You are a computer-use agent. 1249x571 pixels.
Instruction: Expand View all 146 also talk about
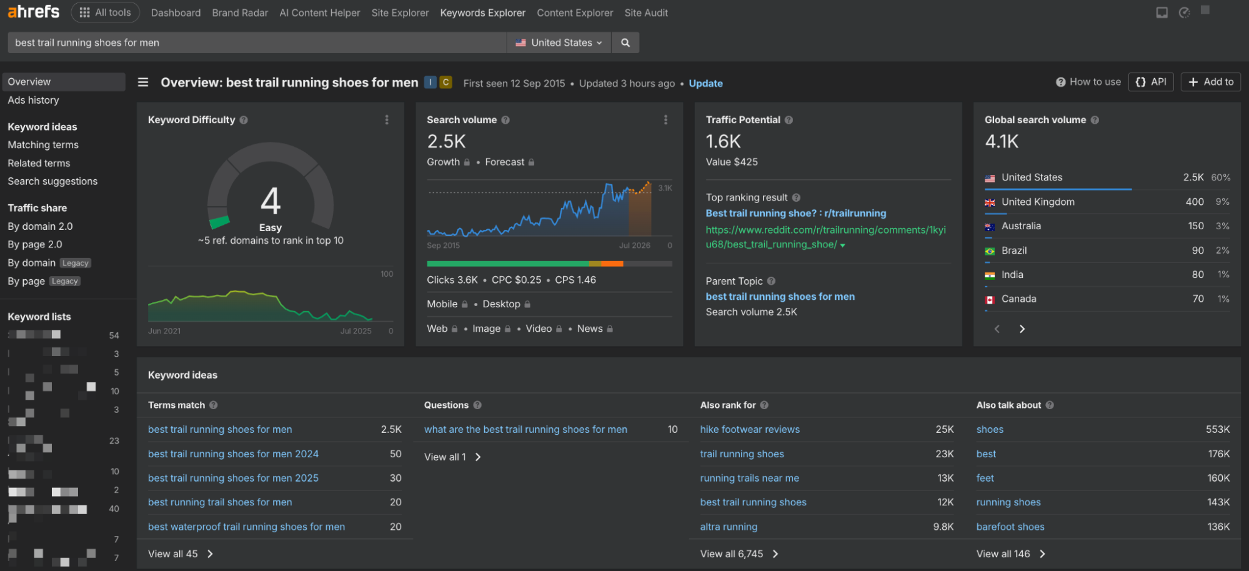coord(1011,554)
